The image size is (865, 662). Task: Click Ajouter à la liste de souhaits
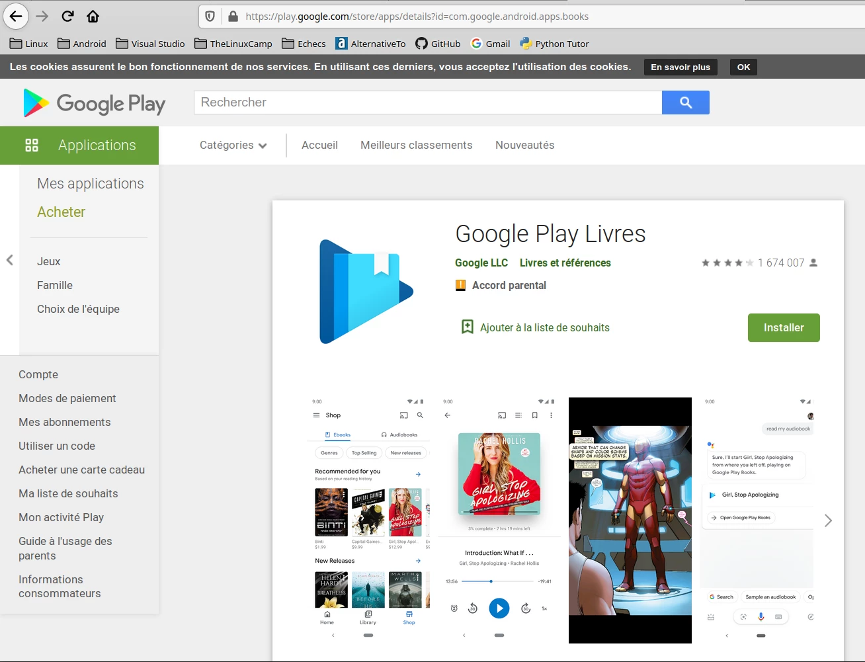click(545, 327)
